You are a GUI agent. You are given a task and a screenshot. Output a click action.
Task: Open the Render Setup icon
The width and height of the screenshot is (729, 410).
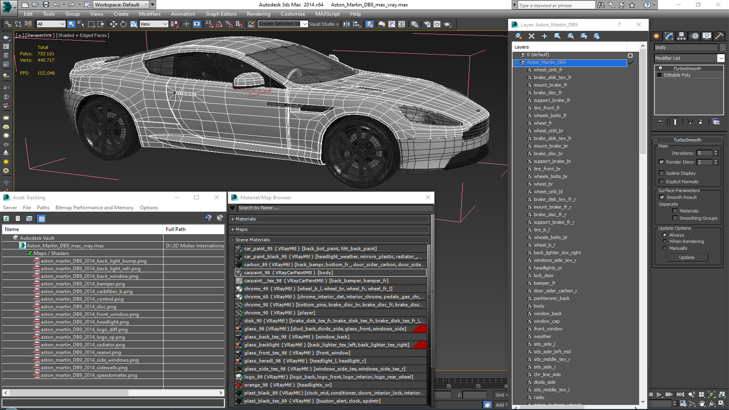[427, 24]
